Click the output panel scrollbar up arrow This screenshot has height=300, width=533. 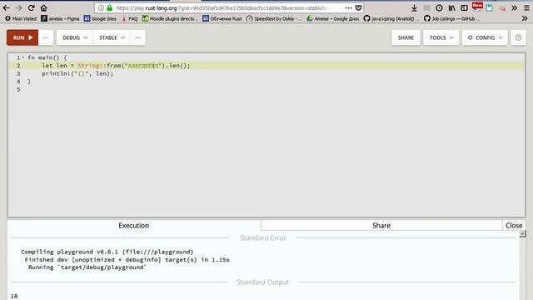(522, 233)
